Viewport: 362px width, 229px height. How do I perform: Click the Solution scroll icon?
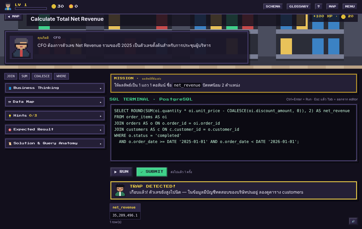(10, 144)
